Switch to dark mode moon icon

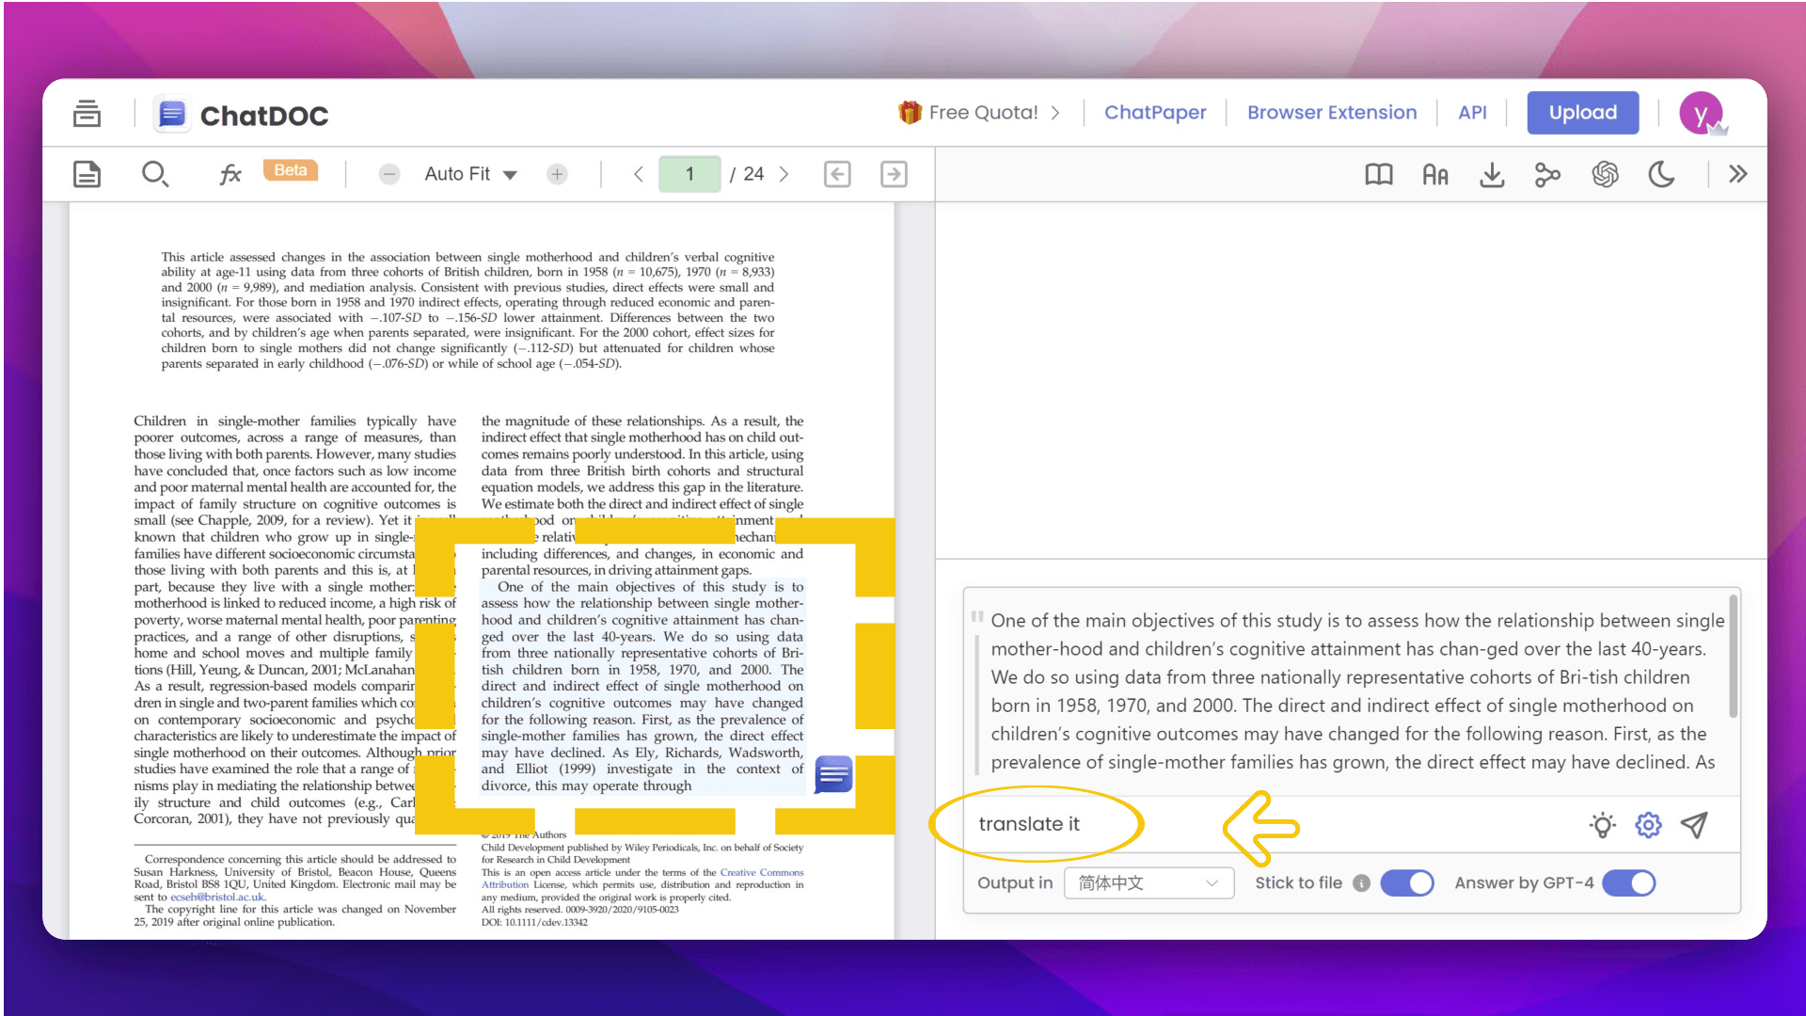(1661, 174)
